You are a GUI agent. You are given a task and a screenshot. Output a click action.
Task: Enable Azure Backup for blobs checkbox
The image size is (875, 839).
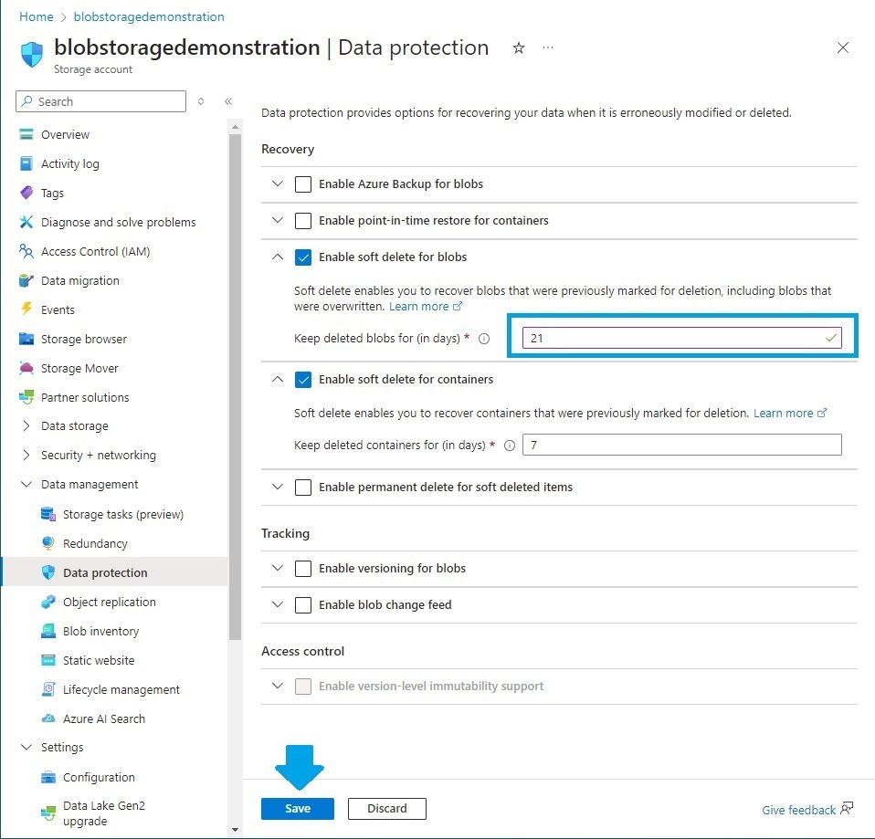click(303, 184)
